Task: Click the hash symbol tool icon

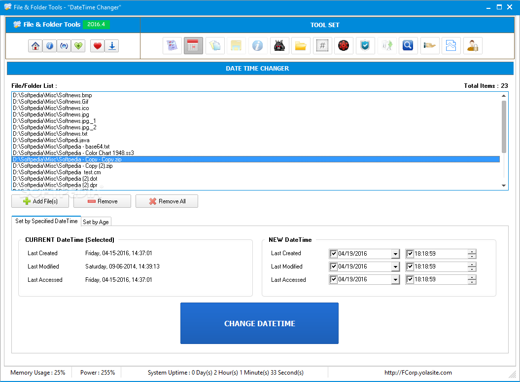Action: [322, 45]
